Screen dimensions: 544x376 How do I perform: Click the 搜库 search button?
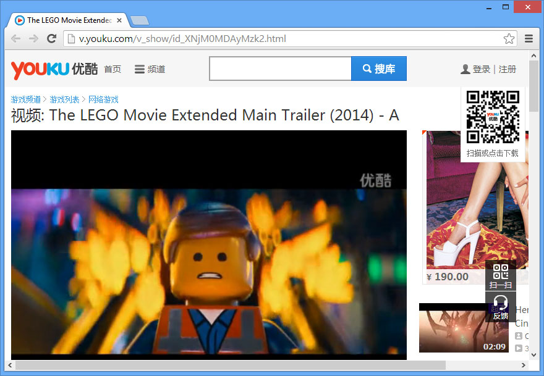(x=379, y=69)
